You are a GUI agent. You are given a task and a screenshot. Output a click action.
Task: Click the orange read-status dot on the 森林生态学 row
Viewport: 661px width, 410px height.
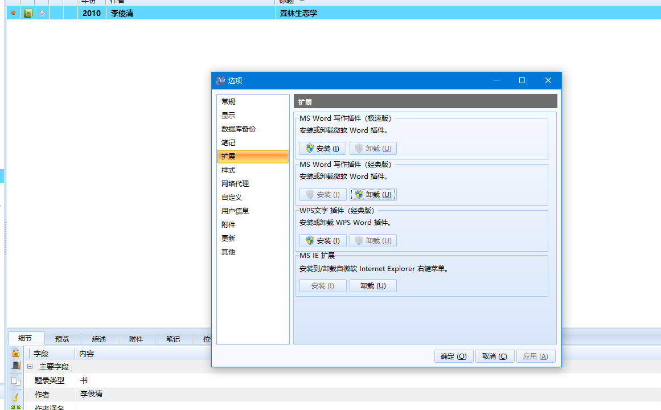(x=14, y=13)
